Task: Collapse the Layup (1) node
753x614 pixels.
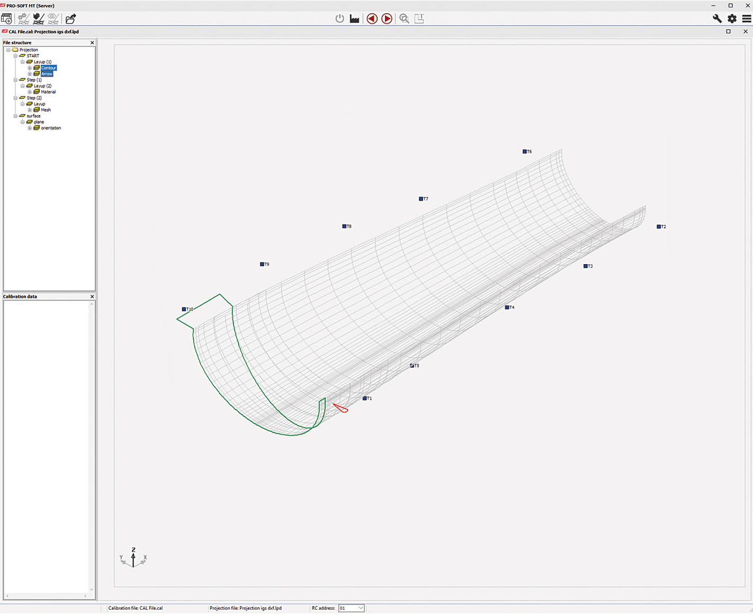Action: pyautogui.click(x=23, y=62)
